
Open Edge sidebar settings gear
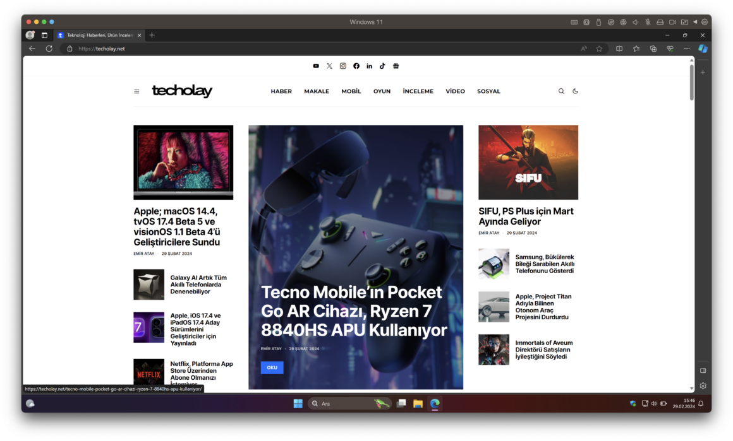pos(703,386)
